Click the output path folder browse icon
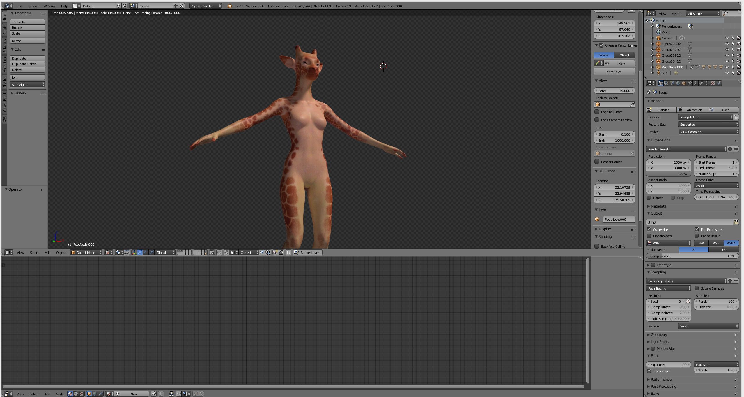The image size is (744, 397). (x=736, y=222)
